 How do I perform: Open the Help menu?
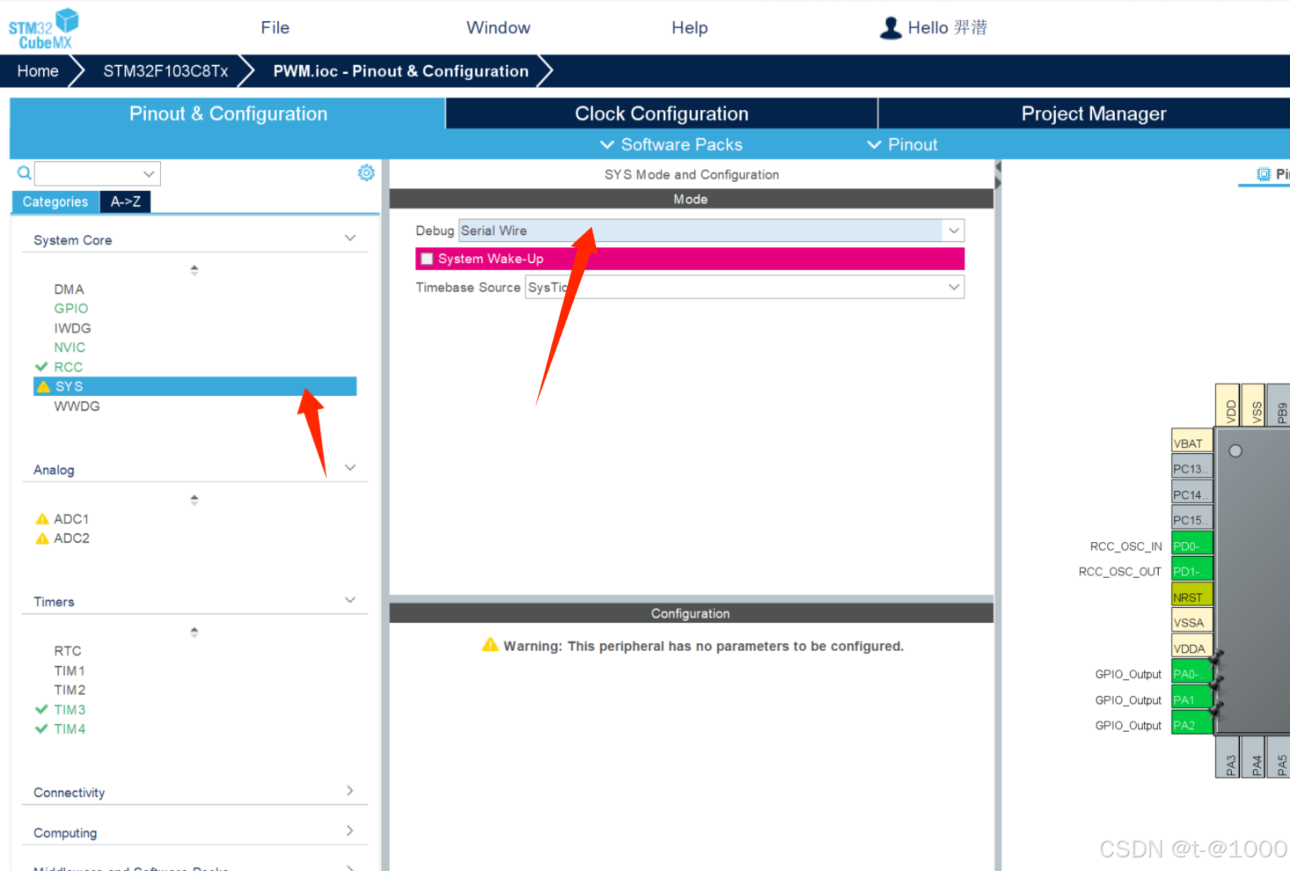[689, 28]
